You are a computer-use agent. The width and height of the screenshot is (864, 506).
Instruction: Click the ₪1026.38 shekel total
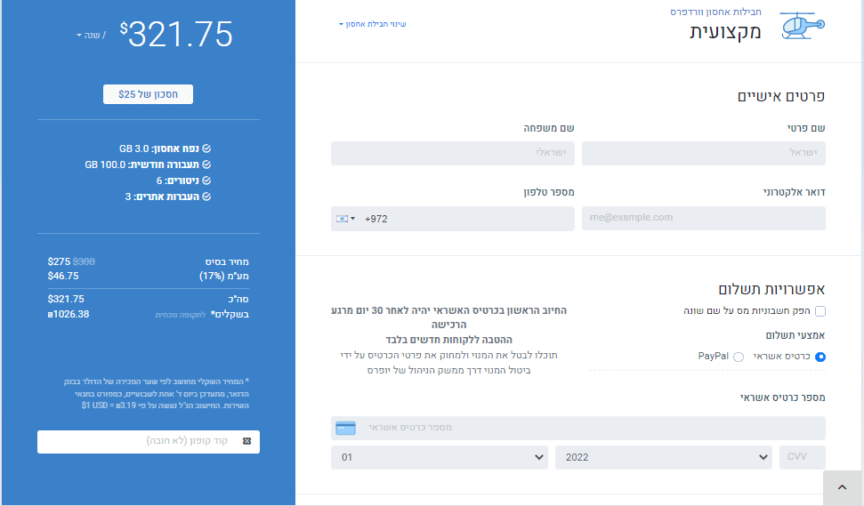tap(69, 315)
